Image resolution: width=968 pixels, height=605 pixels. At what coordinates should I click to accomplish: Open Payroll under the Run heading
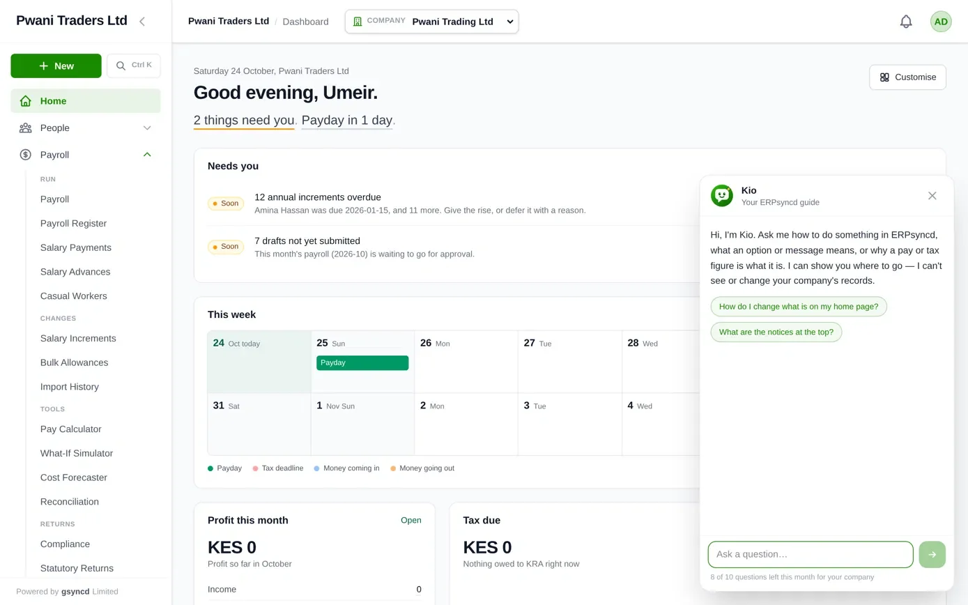[54, 199]
